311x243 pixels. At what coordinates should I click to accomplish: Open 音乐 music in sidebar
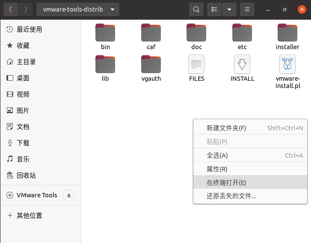point(41,159)
